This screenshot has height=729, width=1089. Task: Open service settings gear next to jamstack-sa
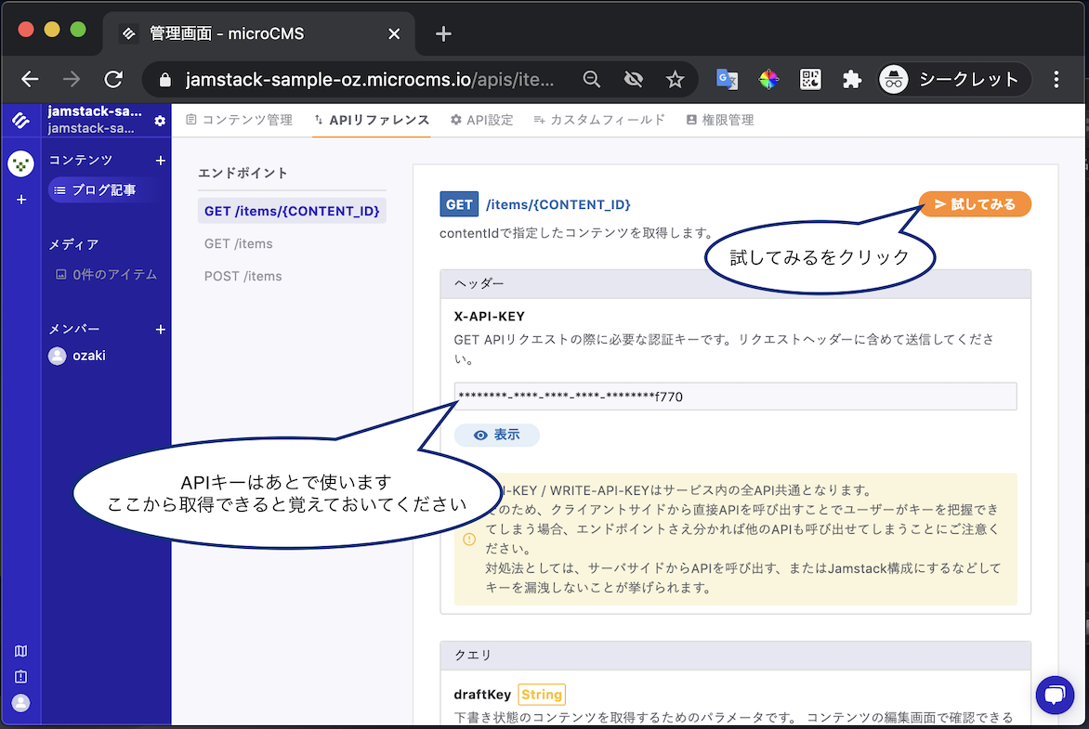(x=160, y=121)
